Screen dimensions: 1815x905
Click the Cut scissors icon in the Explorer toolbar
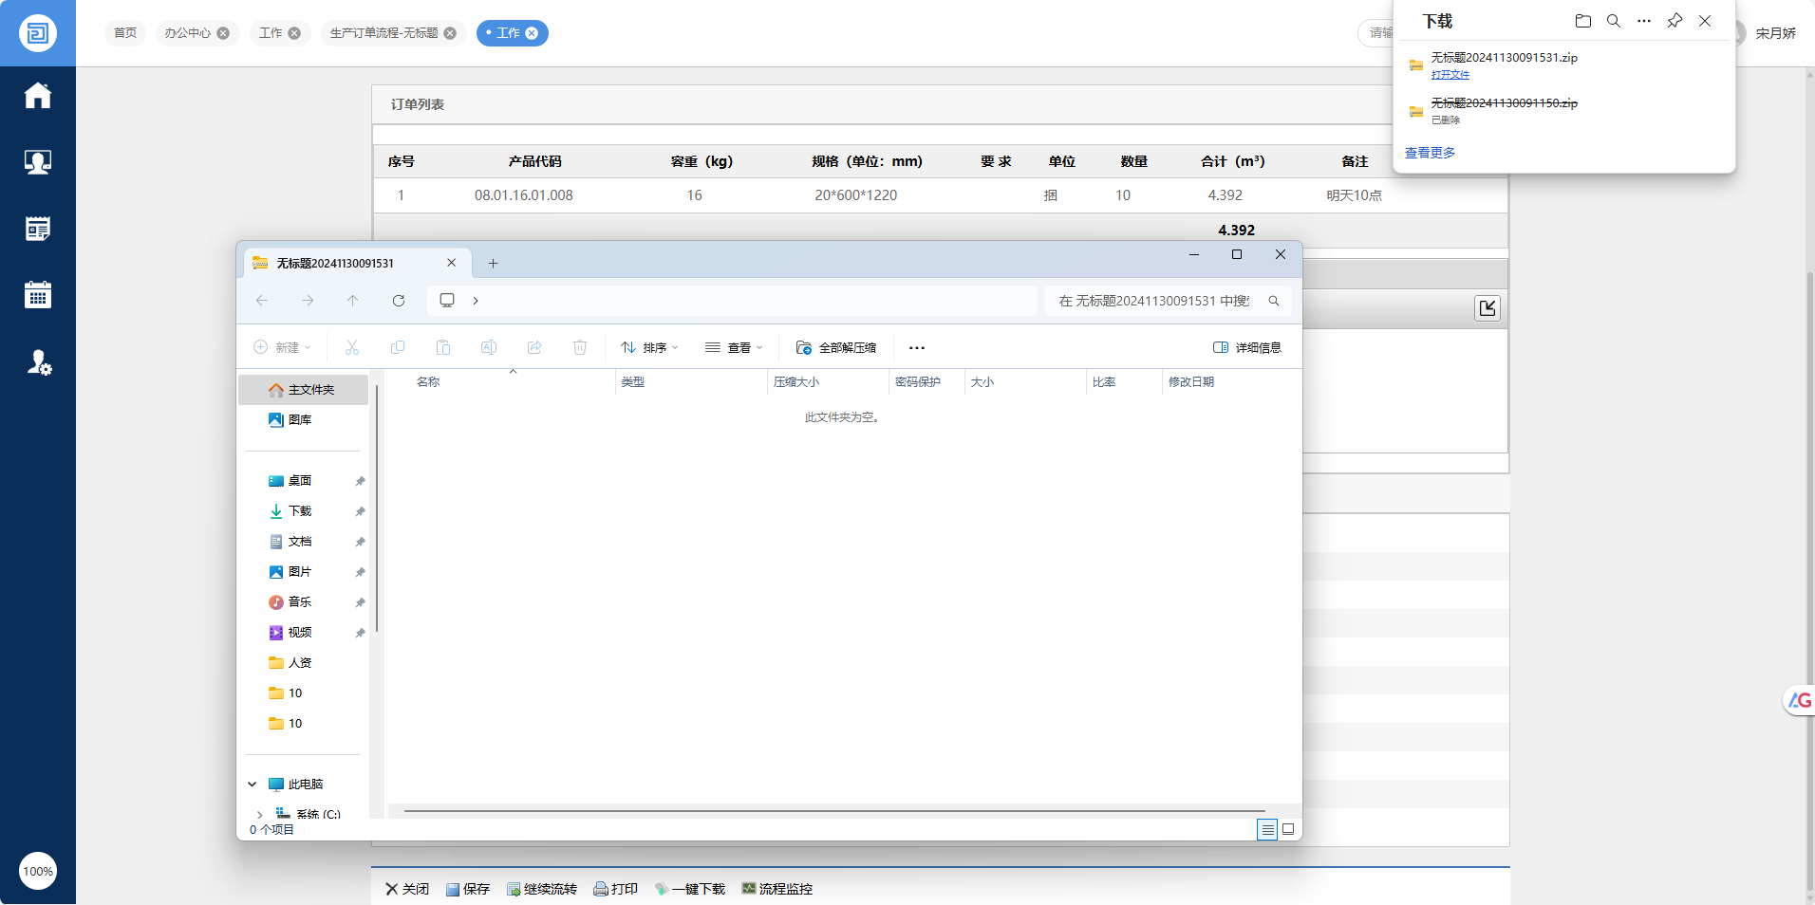point(352,347)
